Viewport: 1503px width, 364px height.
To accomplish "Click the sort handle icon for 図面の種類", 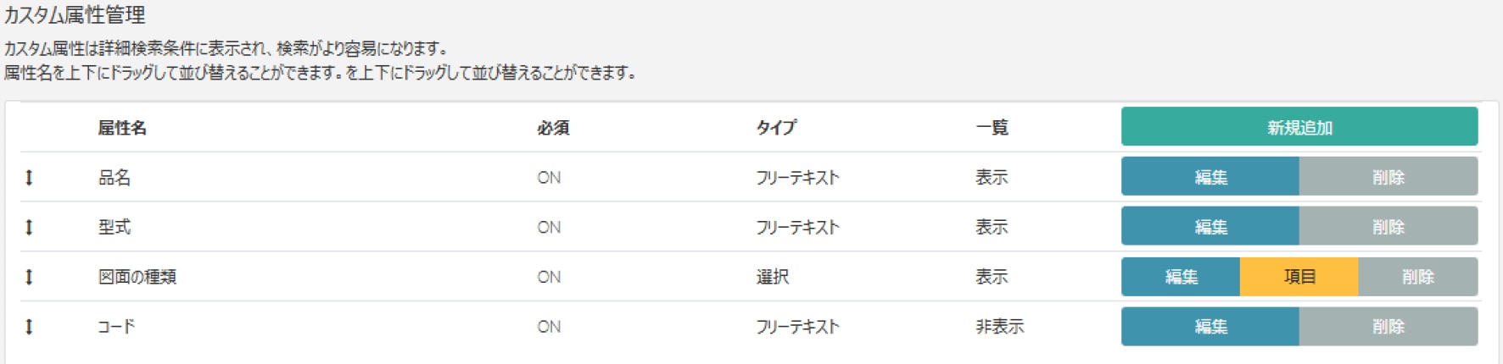I will click(x=29, y=277).
